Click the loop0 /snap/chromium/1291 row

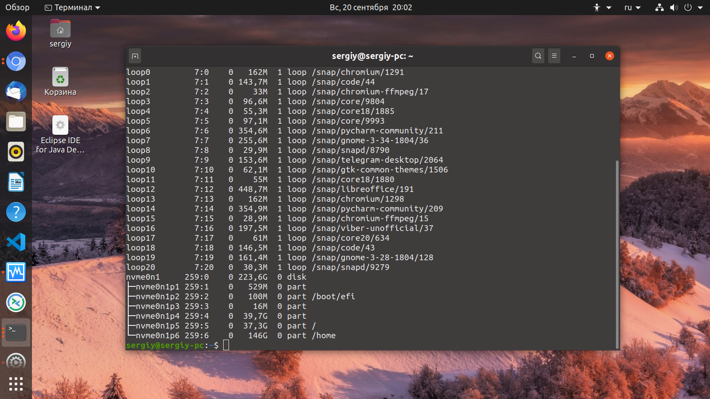tap(265, 72)
